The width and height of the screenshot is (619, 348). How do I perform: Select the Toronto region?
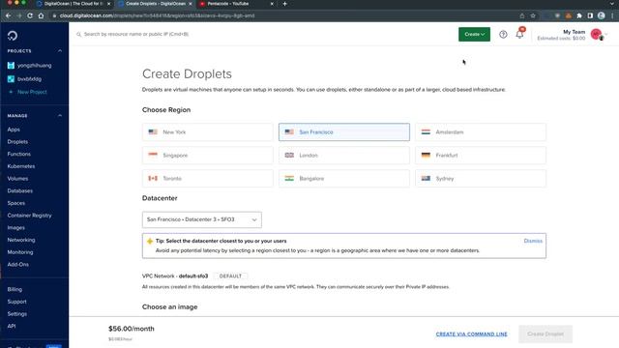tap(208, 178)
